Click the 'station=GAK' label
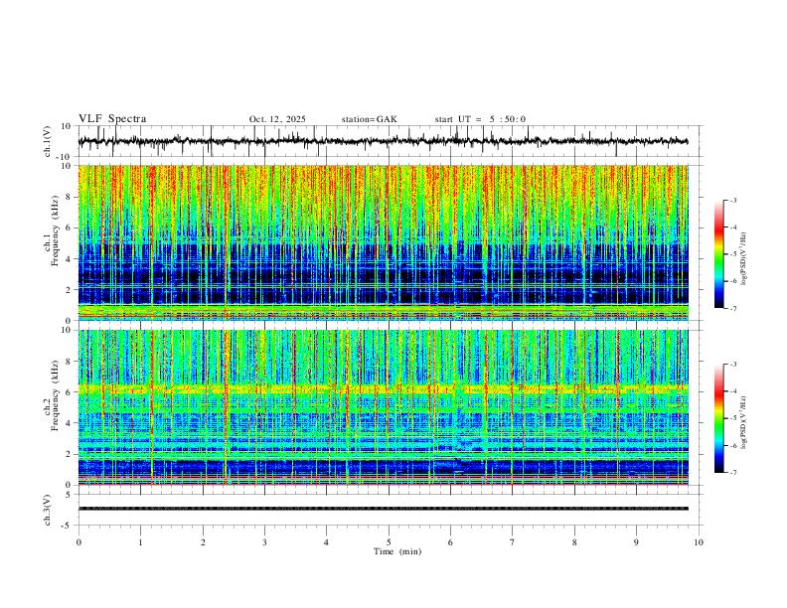 click(x=369, y=119)
